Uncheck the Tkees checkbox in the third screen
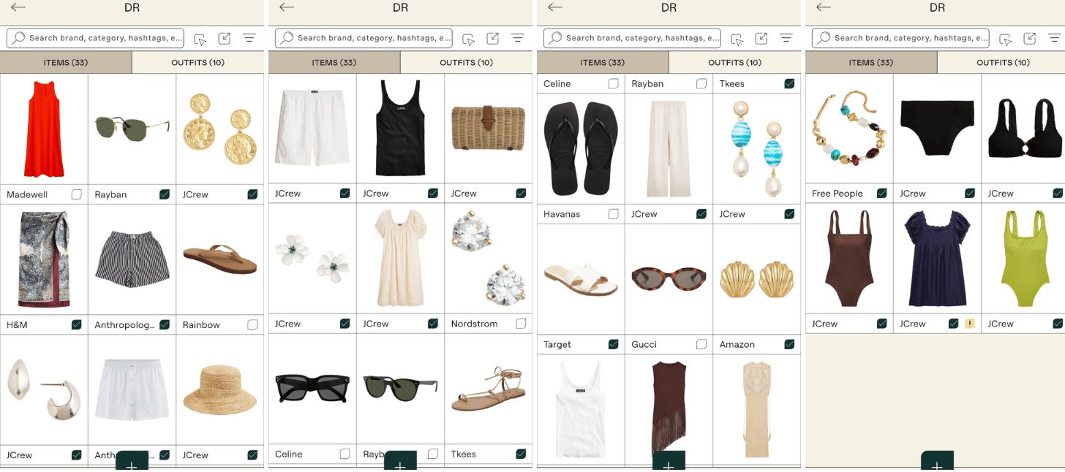 (789, 84)
